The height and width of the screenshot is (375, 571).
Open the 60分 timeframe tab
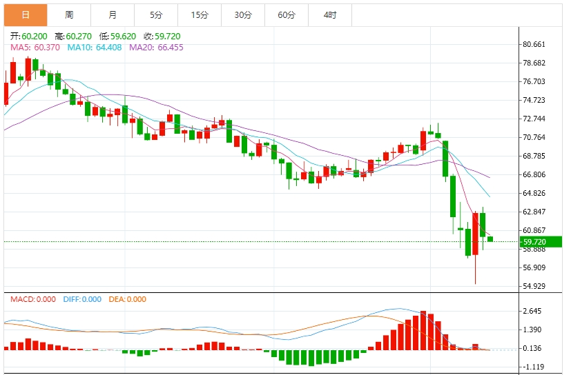pyautogui.click(x=287, y=15)
